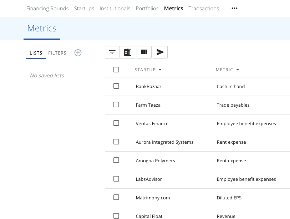
Task: Open the three-dots more menu
Action: (234, 9)
